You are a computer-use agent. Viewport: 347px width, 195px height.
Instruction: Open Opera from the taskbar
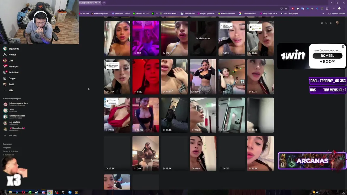coord(23,192)
